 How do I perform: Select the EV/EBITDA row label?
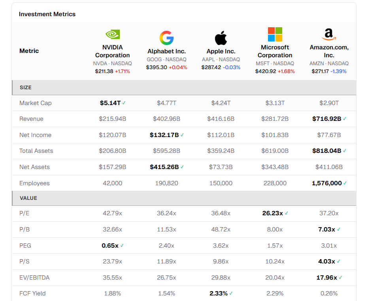tap(34, 278)
